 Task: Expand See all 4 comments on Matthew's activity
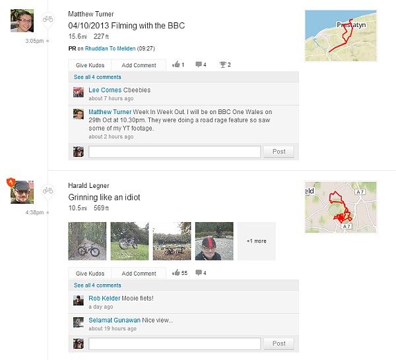pyautogui.click(x=98, y=77)
